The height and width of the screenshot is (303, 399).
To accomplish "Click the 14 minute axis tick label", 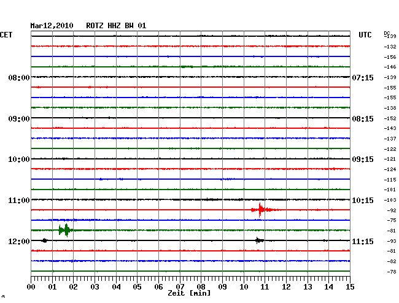I will (x=328, y=287).
